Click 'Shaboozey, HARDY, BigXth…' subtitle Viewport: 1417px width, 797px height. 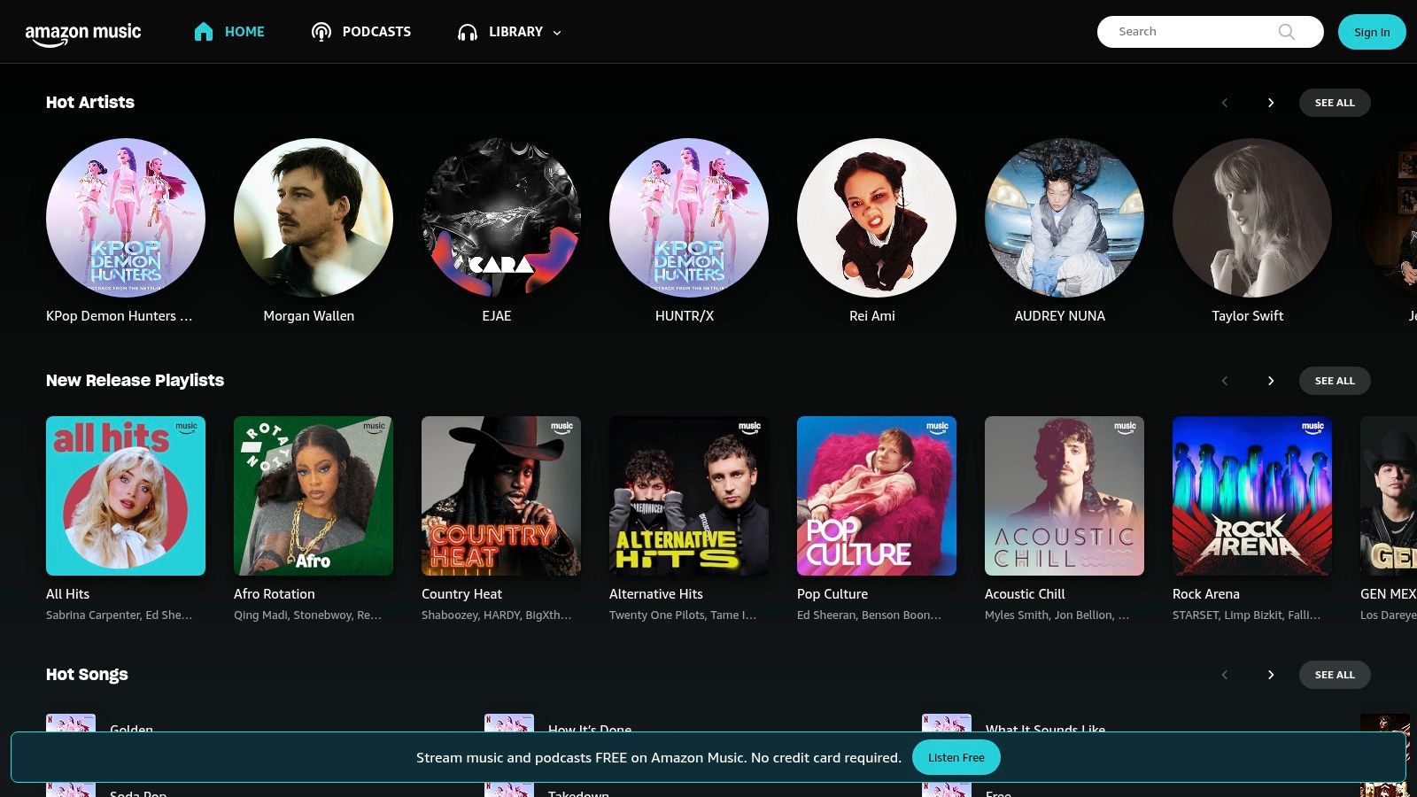pos(497,615)
